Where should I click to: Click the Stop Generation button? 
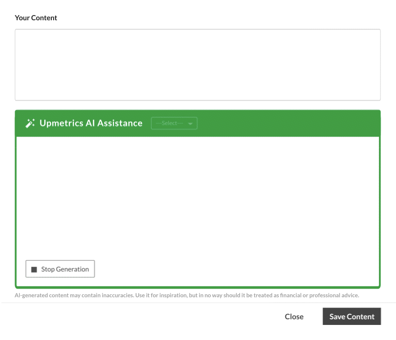pos(60,269)
